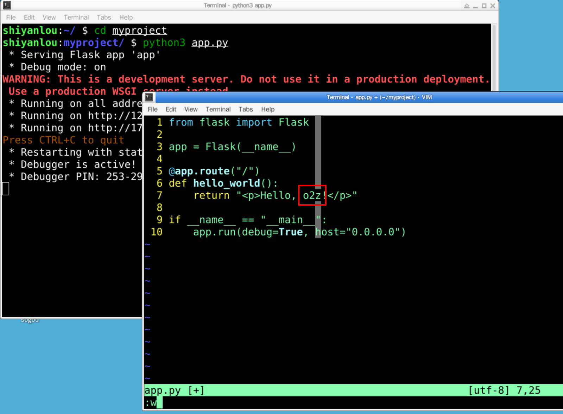Open Terminal menu in python3 app.py terminal
This screenshot has height=414, width=563.
(x=76, y=17)
